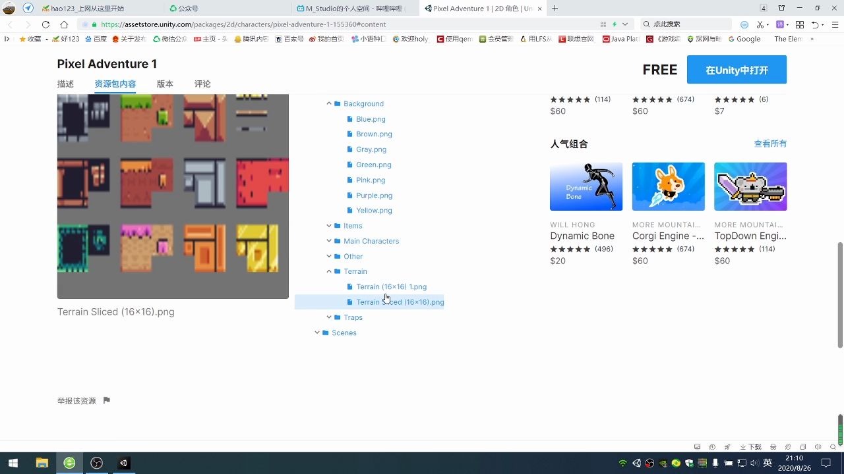The height and width of the screenshot is (474, 844).
Task: Switch to the 描述 tab
Action: tap(65, 84)
